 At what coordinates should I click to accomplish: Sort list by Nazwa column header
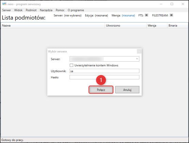pyautogui.click(x=53, y=26)
